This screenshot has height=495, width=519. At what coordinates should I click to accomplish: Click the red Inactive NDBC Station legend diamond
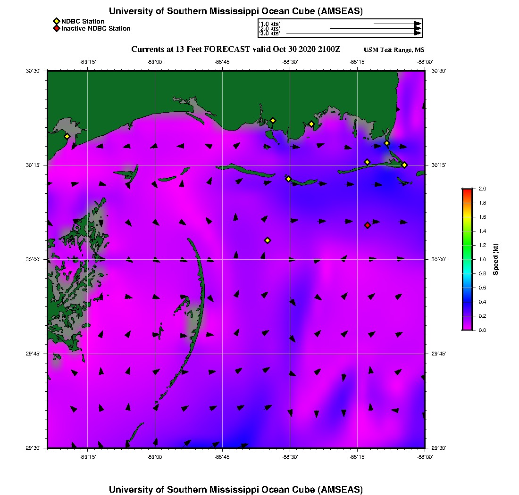coord(56,28)
